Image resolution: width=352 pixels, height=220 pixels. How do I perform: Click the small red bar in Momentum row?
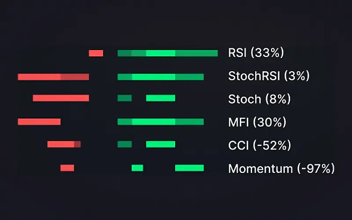click(67, 168)
